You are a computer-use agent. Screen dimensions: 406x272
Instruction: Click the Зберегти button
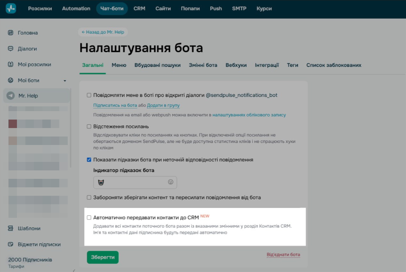tap(103, 257)
